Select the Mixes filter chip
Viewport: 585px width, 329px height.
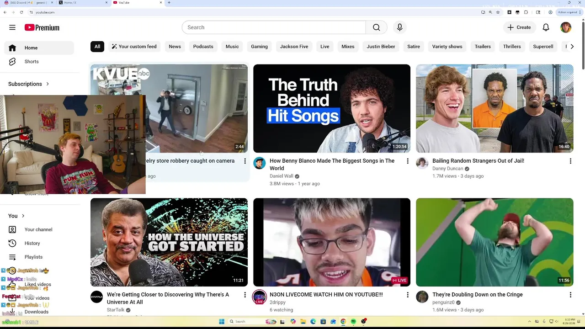[348, 47]
